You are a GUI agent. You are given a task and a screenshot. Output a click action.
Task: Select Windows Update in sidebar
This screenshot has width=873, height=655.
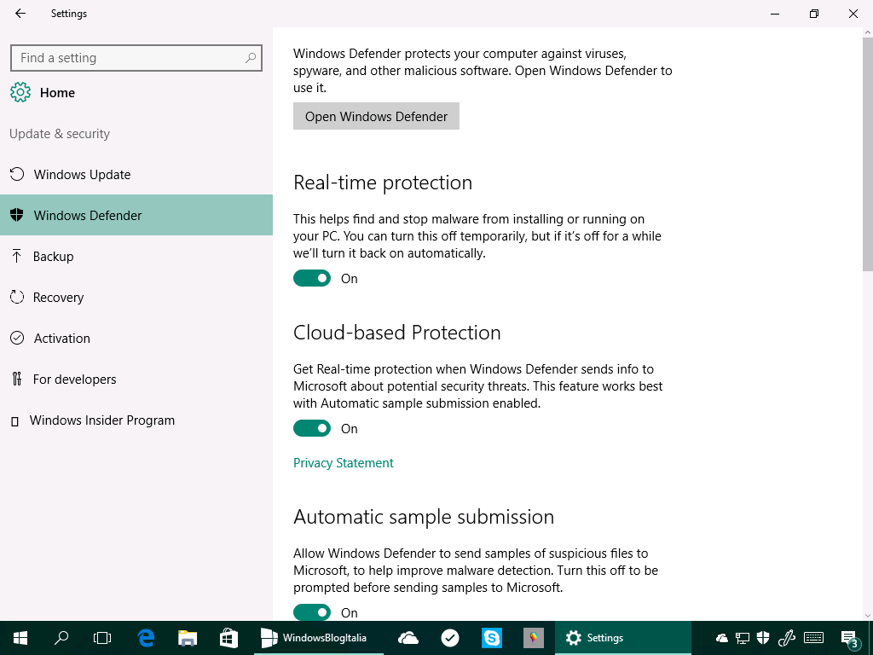click(x=136, y=174)
